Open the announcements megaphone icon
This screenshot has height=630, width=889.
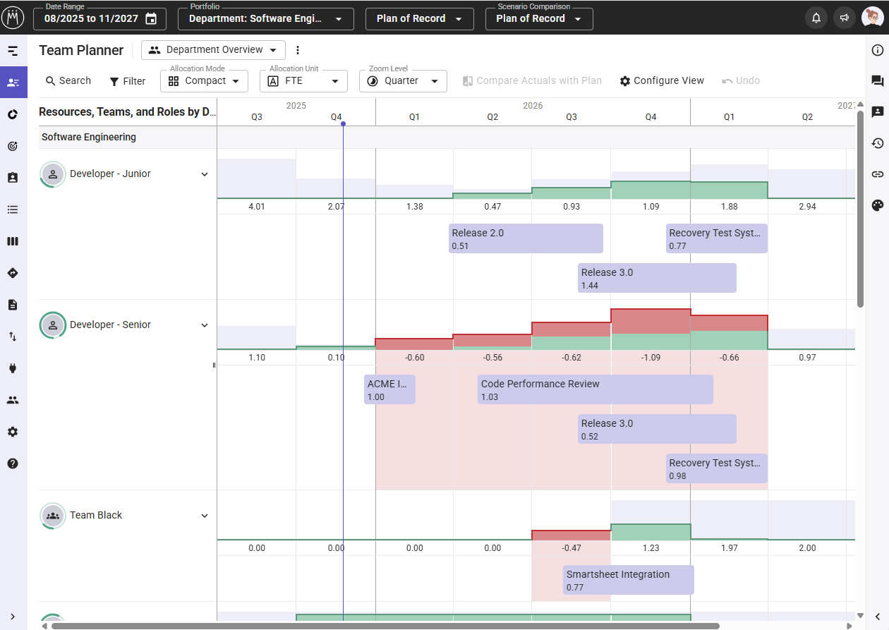pyautogui.click(x=844, y=18)
